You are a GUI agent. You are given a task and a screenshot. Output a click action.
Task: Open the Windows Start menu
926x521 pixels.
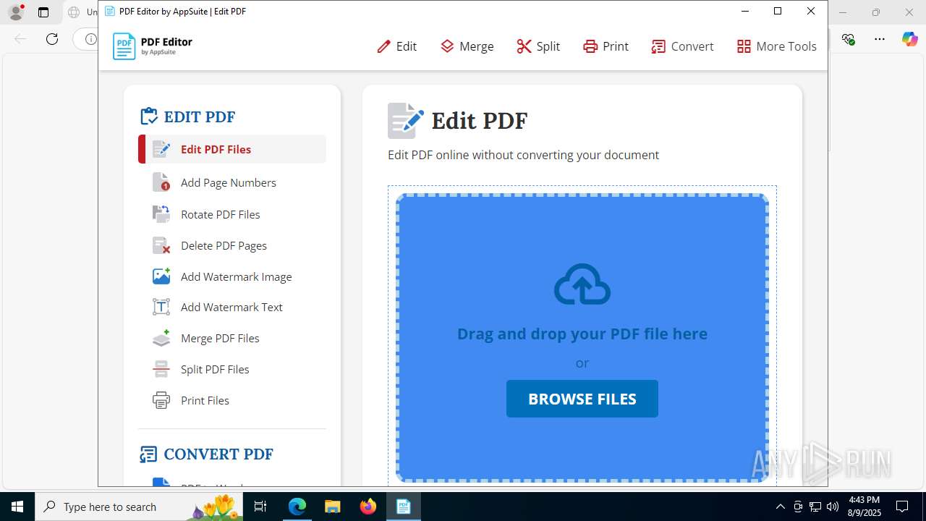[17, 507]
